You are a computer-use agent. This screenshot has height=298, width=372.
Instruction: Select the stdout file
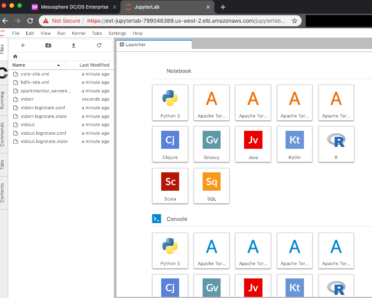coord(61,125)
